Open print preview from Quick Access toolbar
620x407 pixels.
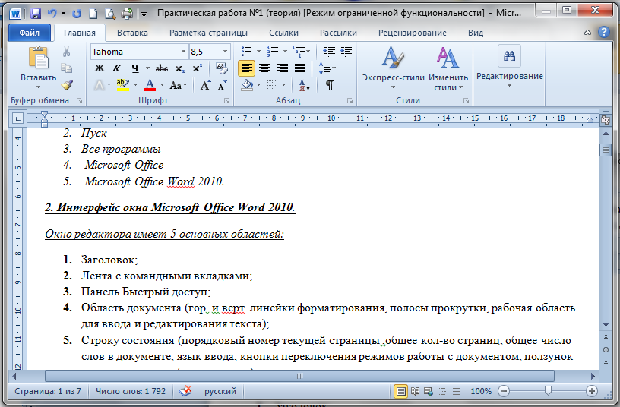tap(109, 14)
